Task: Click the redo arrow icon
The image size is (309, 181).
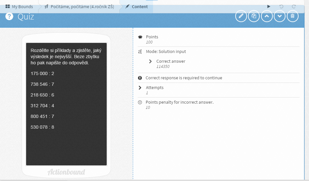Action: click(x=294, y=6)
